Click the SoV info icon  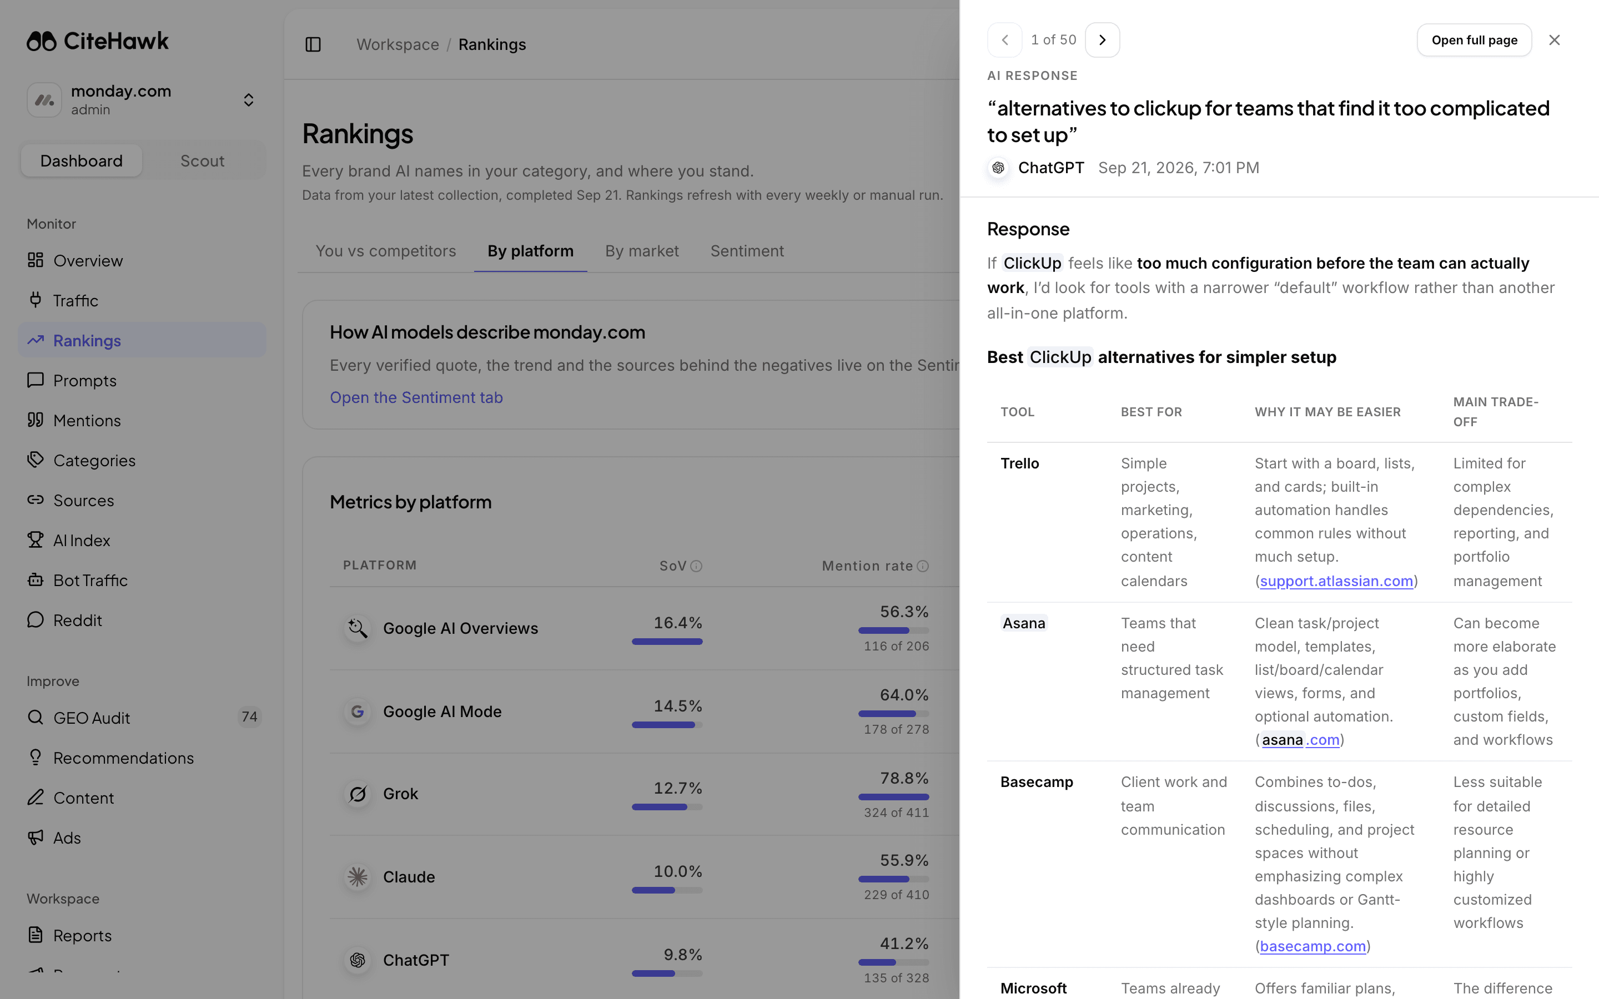click(696, 566)
